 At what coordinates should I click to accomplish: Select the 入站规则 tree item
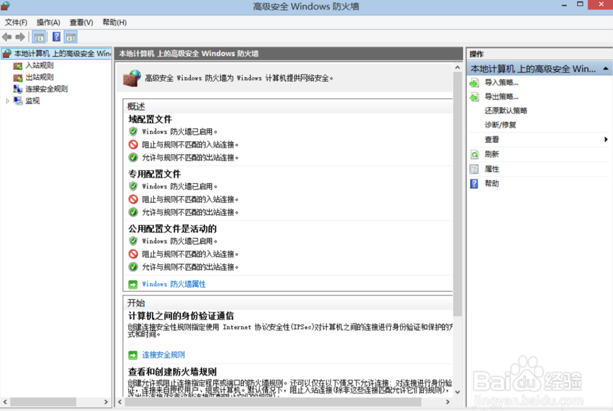(x=39, y=65)
